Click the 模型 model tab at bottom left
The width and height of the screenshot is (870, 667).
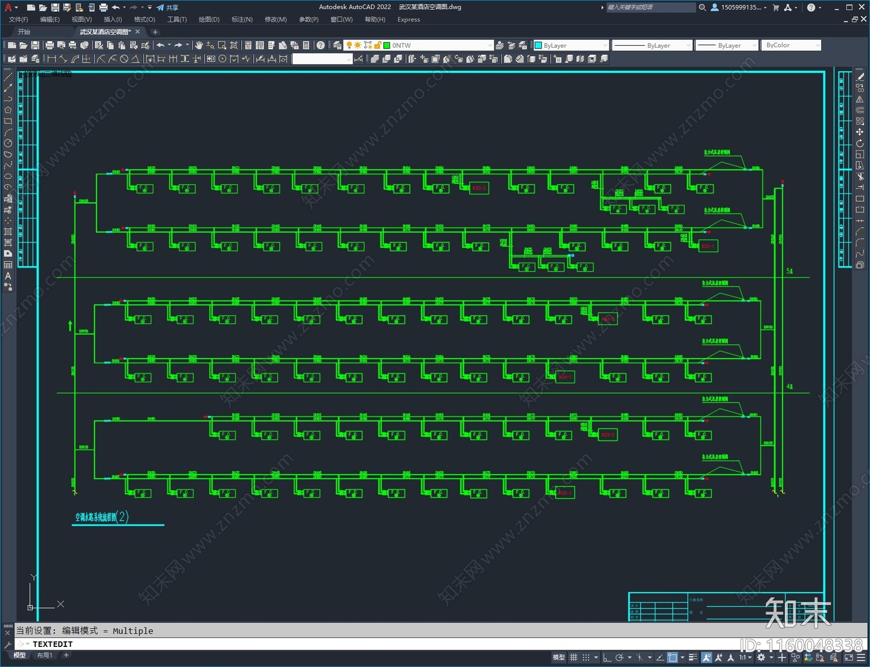click(19, 655)
